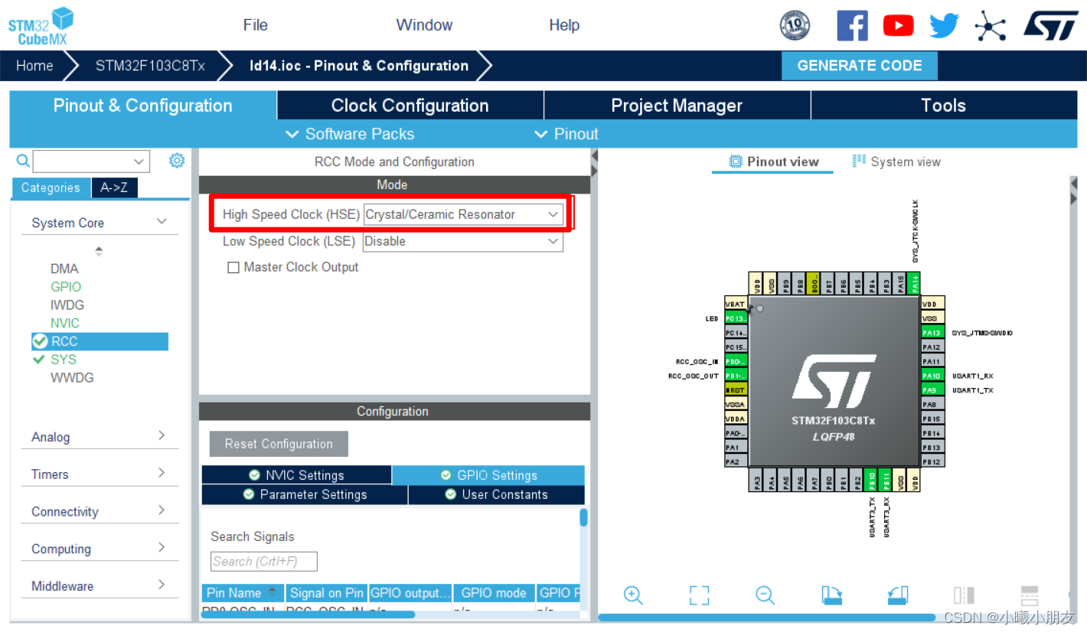
Task: Open the Low Speed Clock LSE dropdown
Action: pyautogui.click(x=553, y=241)
